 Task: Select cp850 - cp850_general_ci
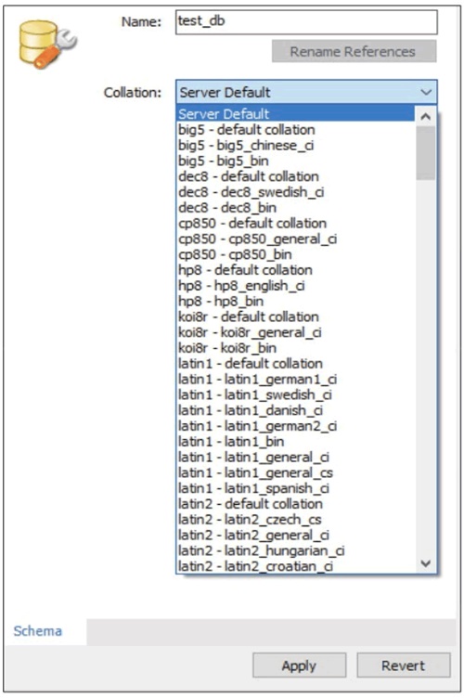pyautogui.click(x=295, y=239)
